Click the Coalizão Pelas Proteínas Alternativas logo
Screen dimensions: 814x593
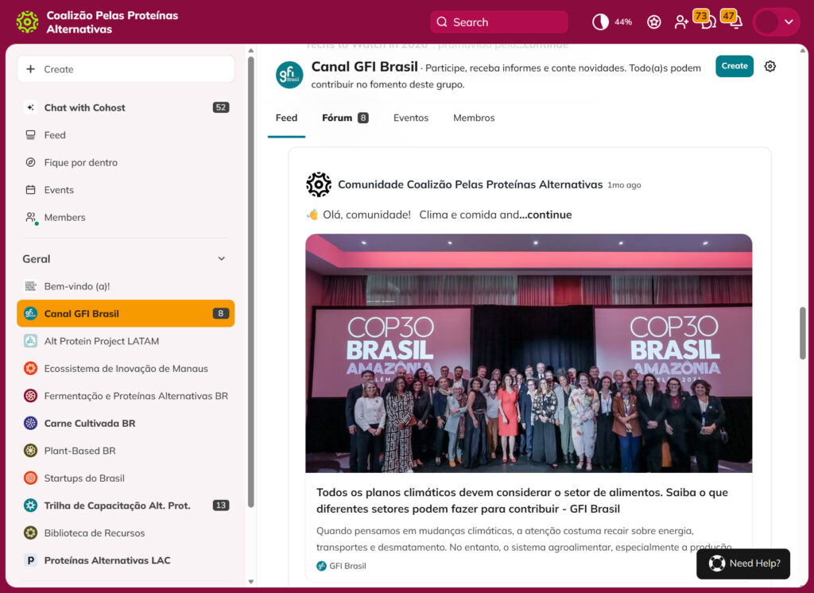click(28, 22)
